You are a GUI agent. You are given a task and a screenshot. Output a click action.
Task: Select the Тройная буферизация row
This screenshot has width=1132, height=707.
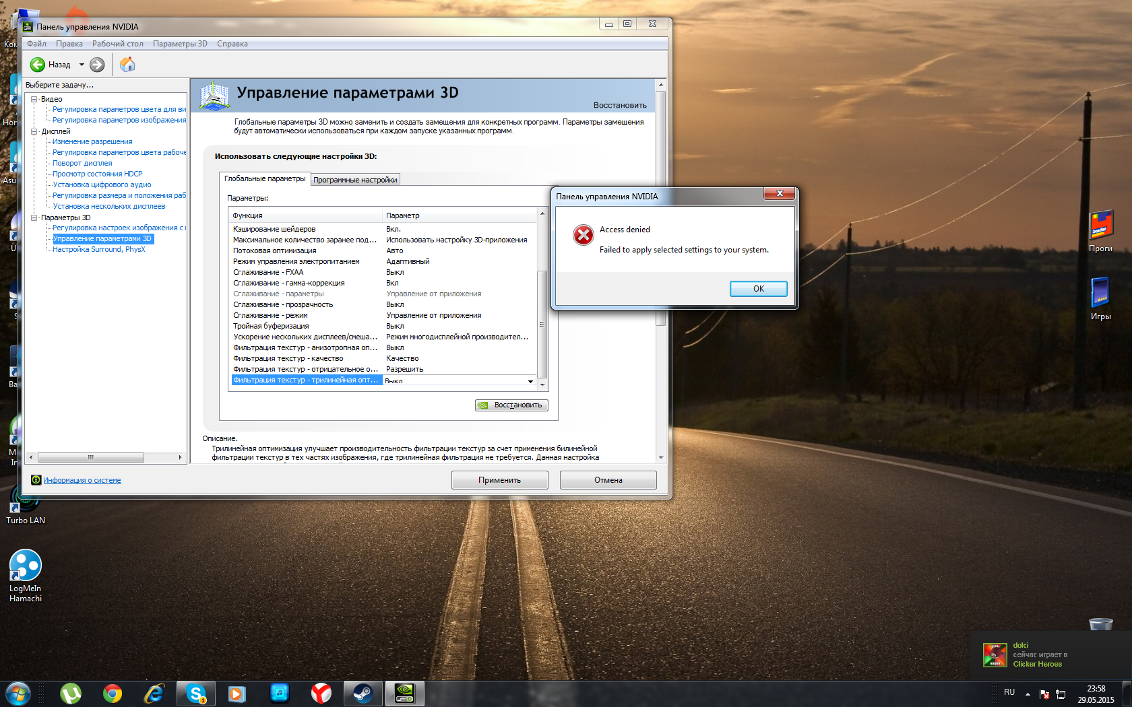tap(383, 326)
